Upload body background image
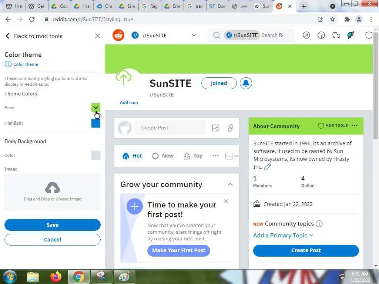The image size is (379, 284). (x=53, y=192)
